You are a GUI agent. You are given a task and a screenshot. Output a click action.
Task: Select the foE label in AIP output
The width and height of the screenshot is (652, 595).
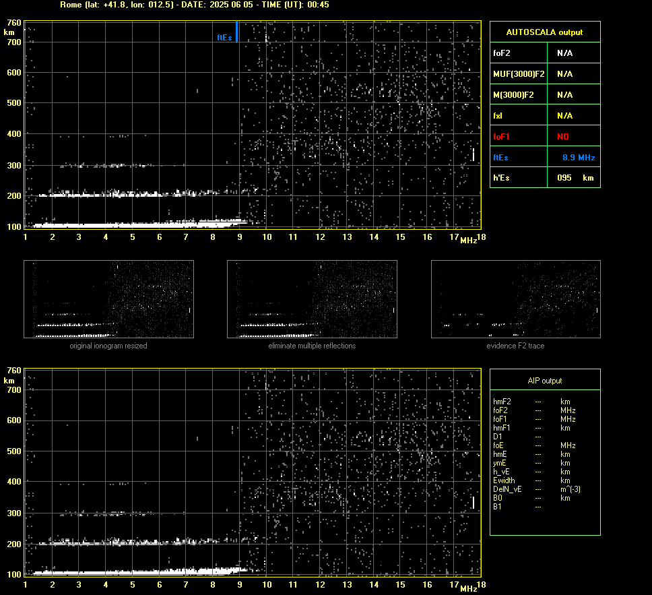(x=498, y=445)
